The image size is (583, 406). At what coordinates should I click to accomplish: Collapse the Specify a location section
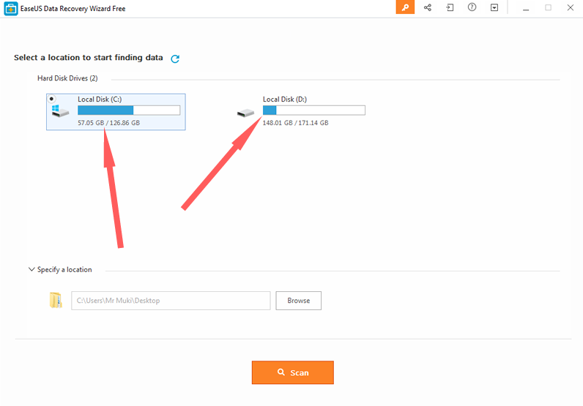point(31,269)
